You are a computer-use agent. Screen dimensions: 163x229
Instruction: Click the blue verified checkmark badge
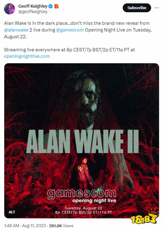(x=50, y=6)
